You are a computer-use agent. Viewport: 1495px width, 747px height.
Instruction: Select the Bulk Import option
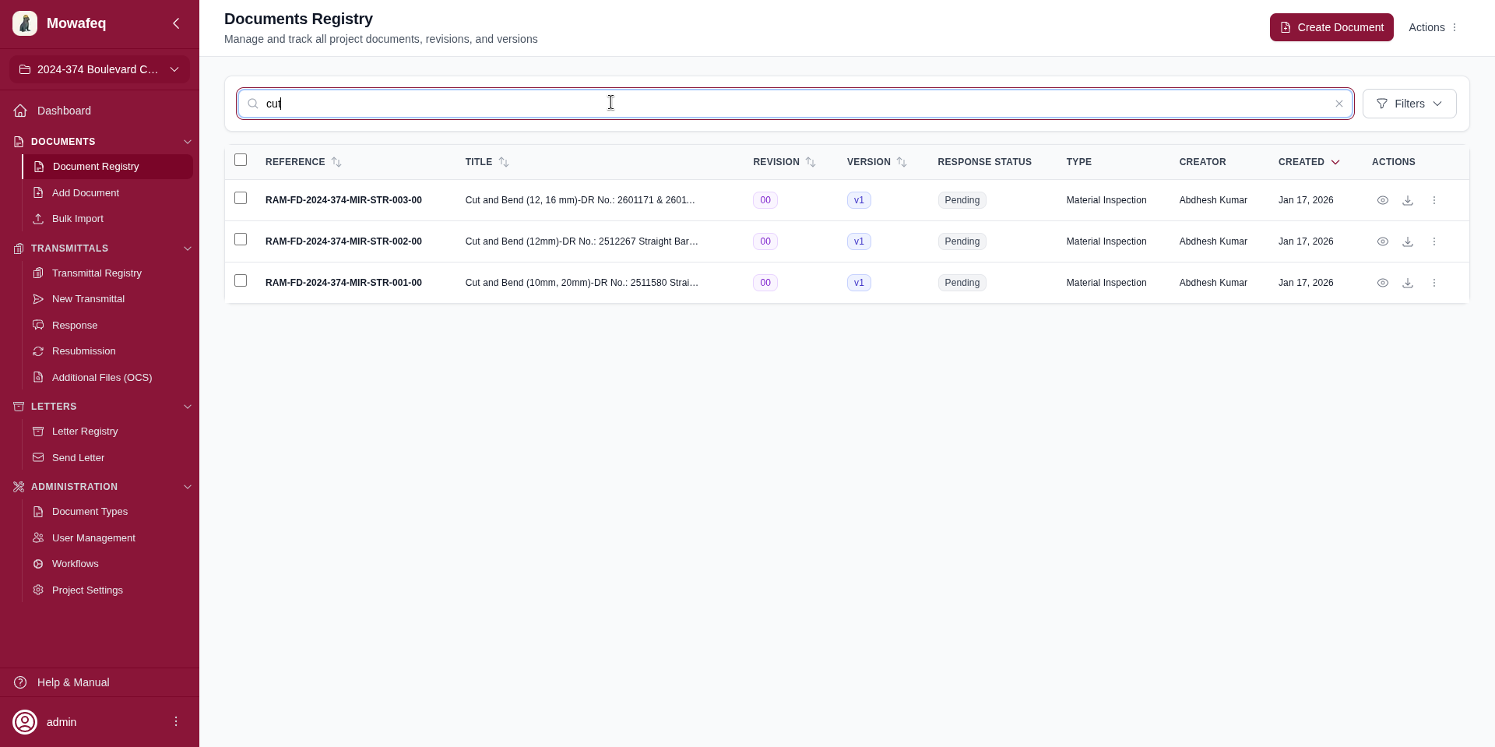[x=77, y=219]
